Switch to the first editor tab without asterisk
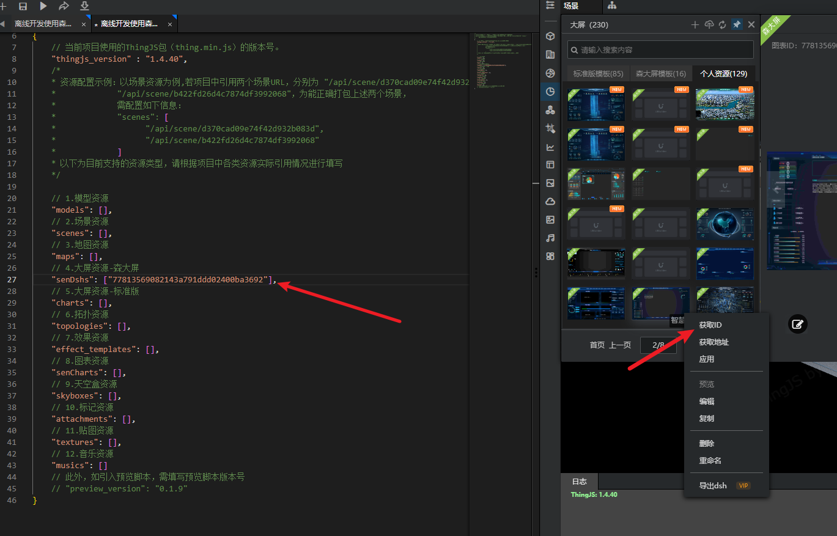Image resolution: width=837 pixels, height=536 pixels. (x=47, y=24)
